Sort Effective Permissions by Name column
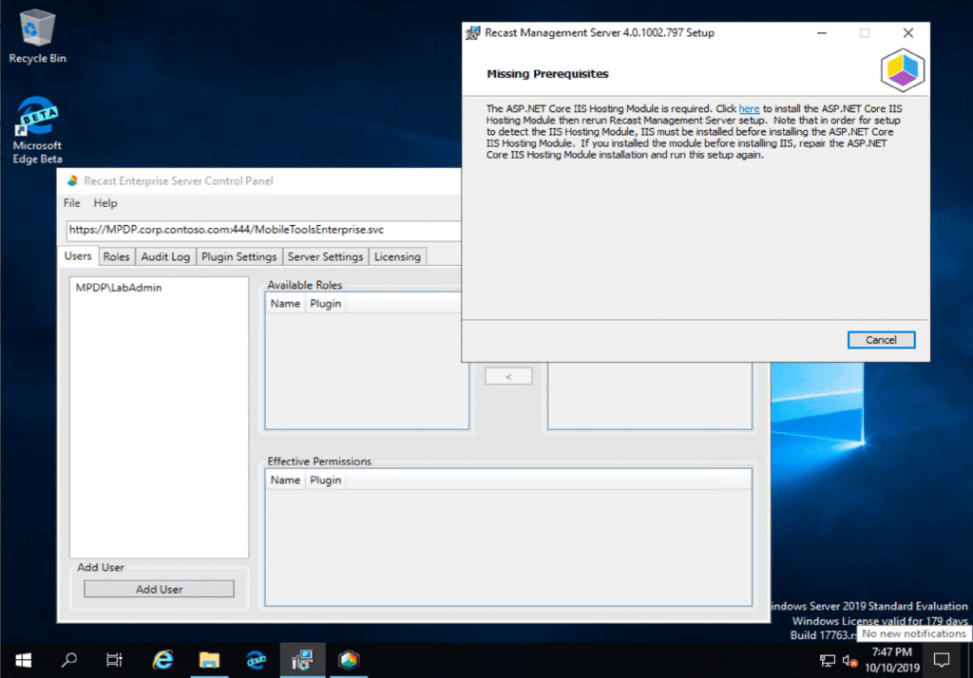The height and width of the screenshot is (678, 973). tap(285, 480)
